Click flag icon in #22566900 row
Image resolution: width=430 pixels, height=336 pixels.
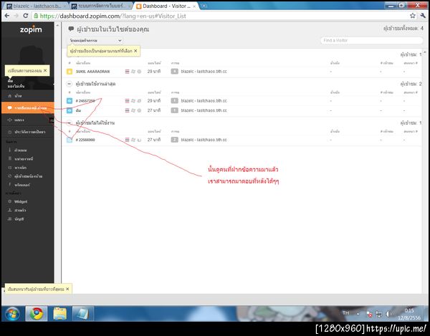[127, 140]
